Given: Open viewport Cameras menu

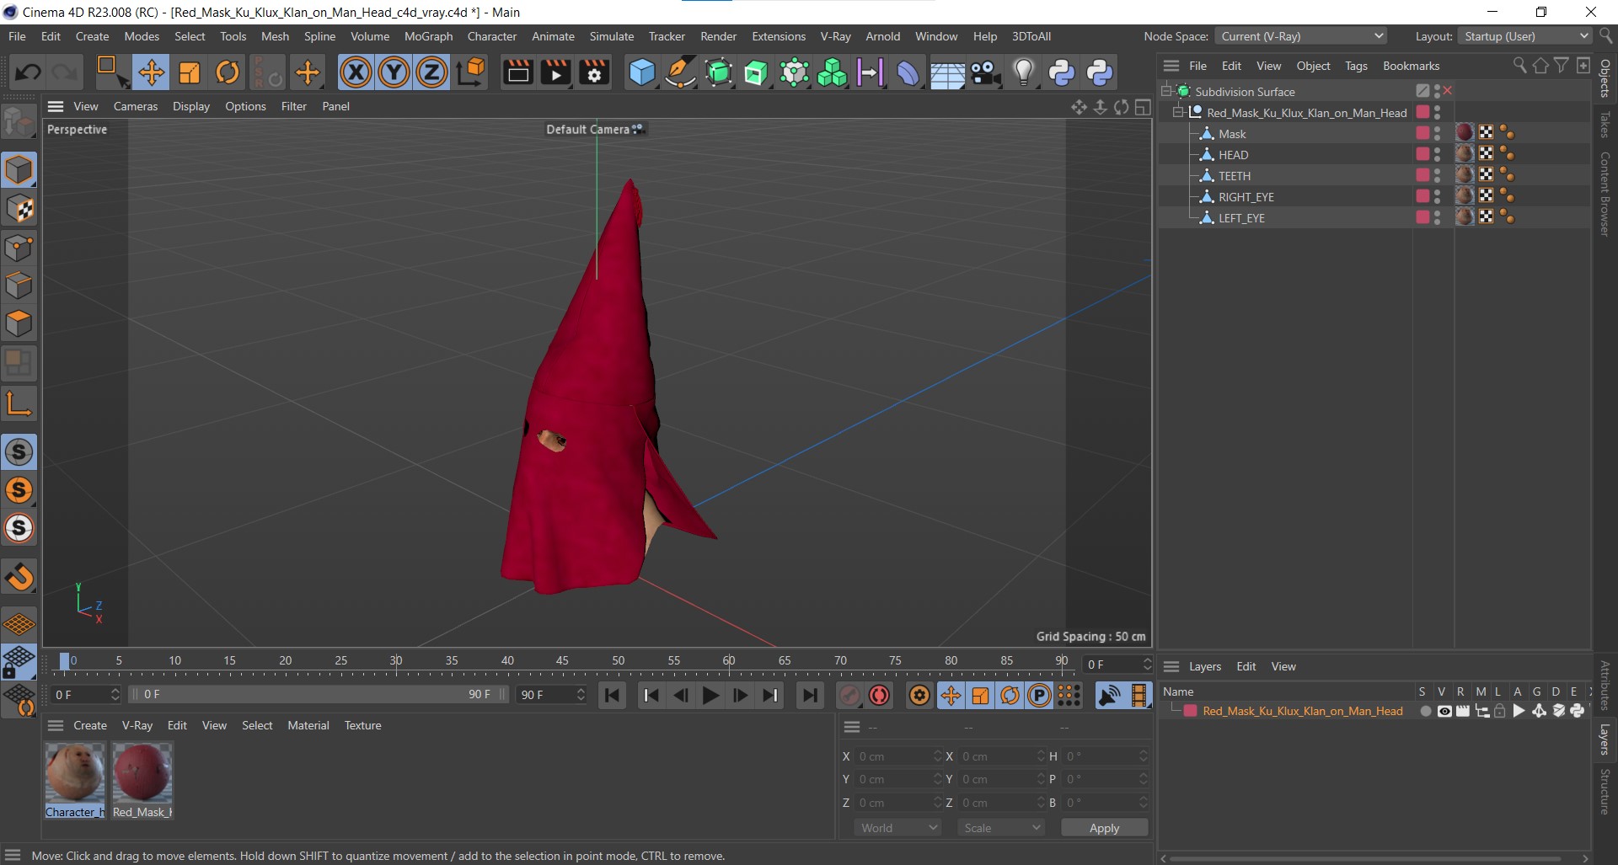Looking at the screenshot, I should (x=136, y=106).
